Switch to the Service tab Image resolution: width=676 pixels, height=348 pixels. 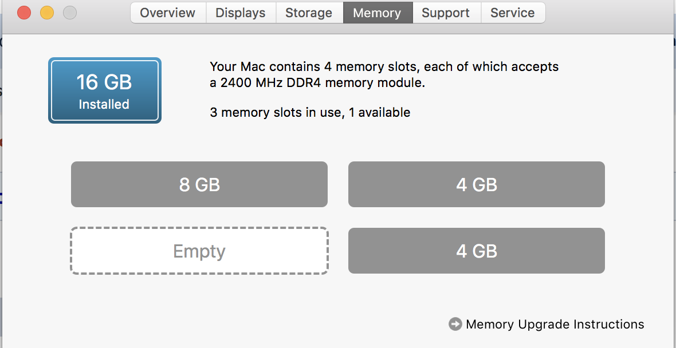tap(513, 13)
